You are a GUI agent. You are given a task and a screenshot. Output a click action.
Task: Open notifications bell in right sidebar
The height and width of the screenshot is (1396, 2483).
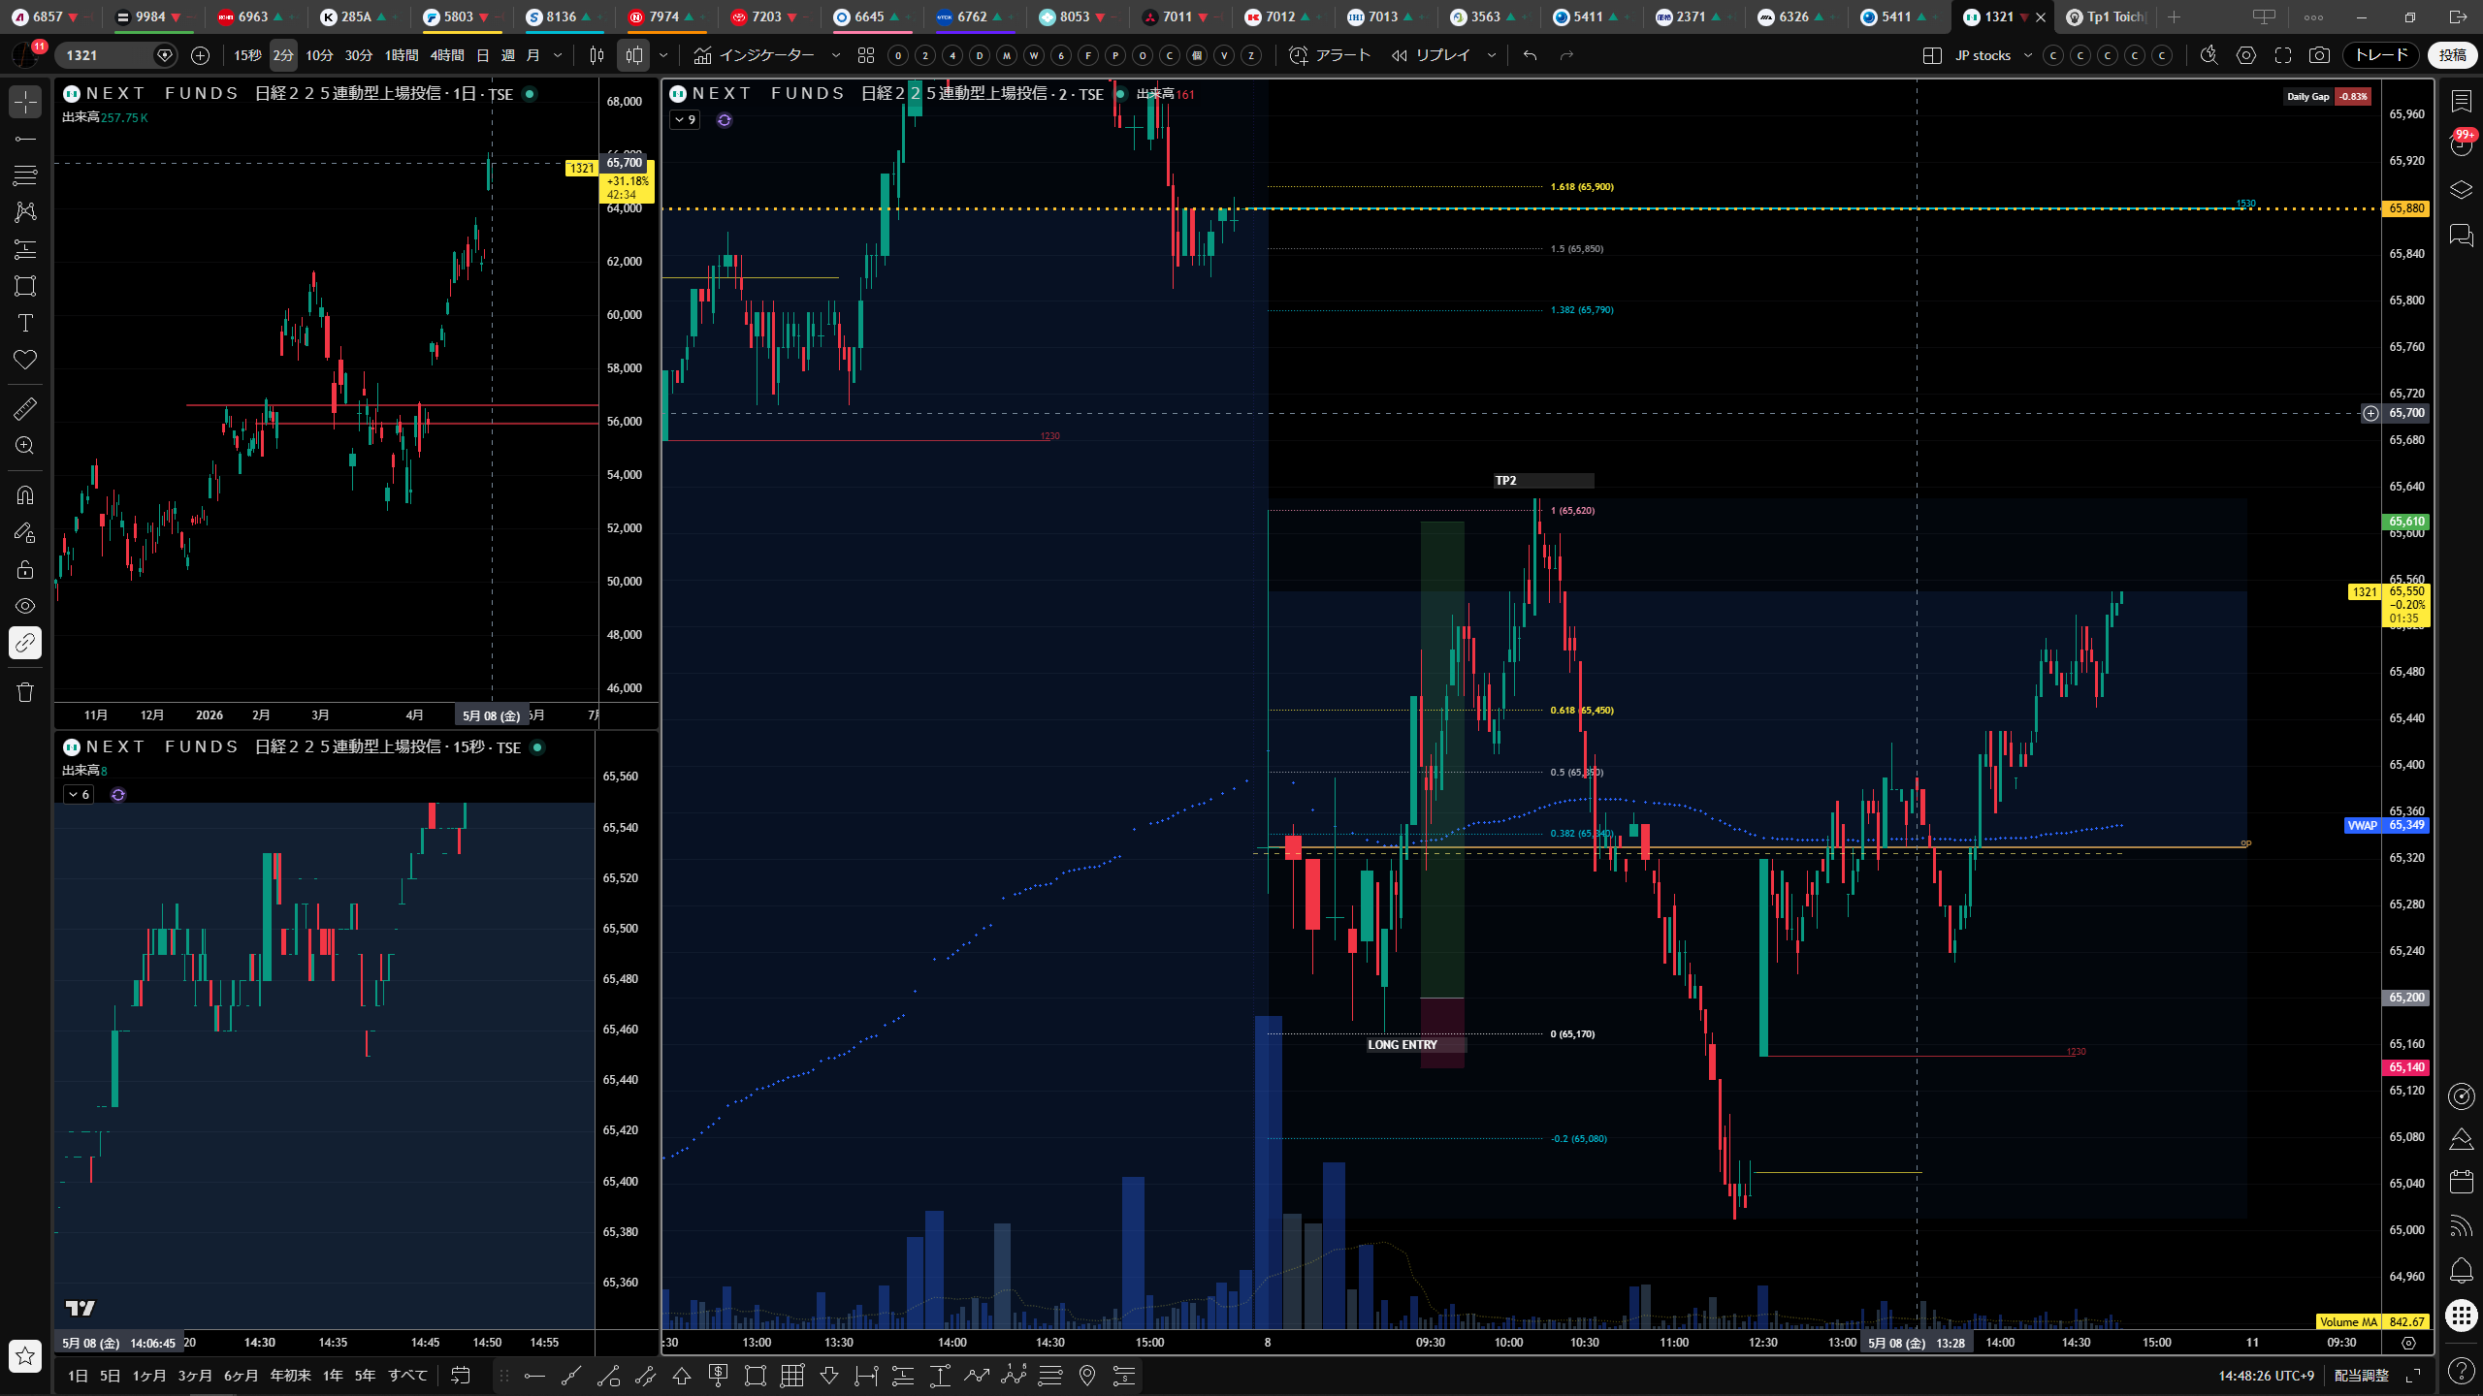[x=2462, y=1270]
